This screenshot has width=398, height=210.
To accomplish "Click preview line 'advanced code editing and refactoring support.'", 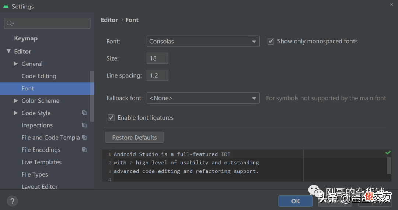I will (186, 171).
